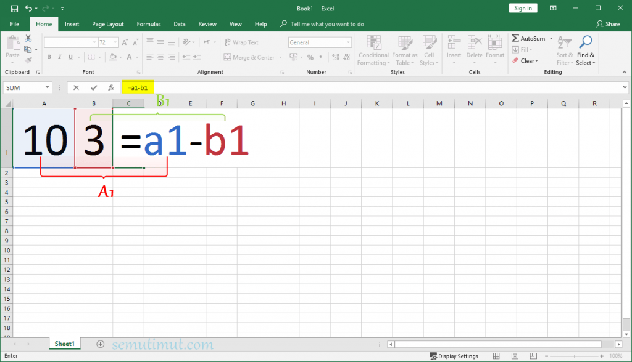The image size is (632, 362).
Task: Switch to Page Layout view in the status bar
Action: (512, 356)
